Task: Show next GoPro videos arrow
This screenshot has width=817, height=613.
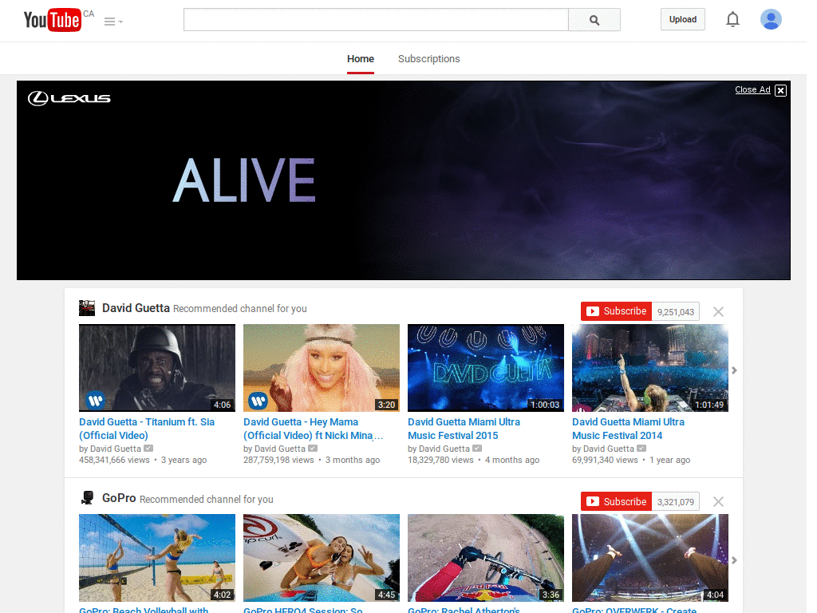Action: click(734, 560)
